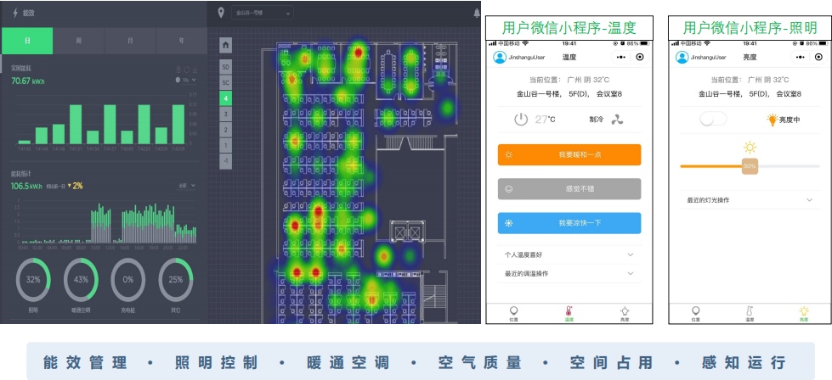This screenshot has height=380, width=832.
Task: Click the circular target icon in temperature app
Action: pos(640,57)
